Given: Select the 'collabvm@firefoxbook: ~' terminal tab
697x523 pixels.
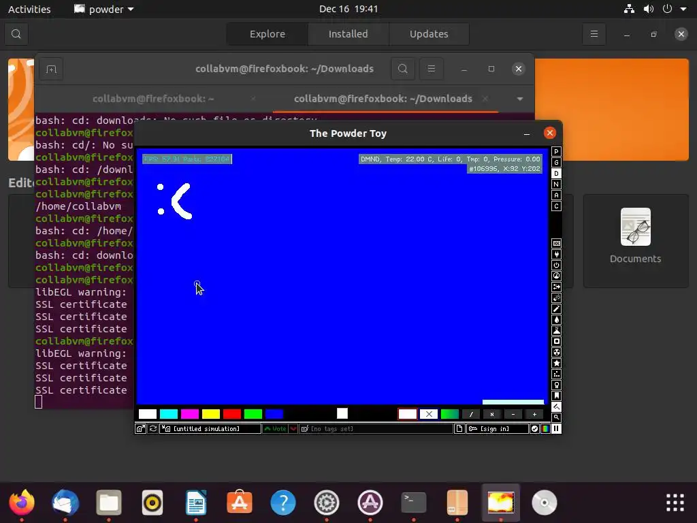Looking at the screenshot, I should (x=153, y=99).
